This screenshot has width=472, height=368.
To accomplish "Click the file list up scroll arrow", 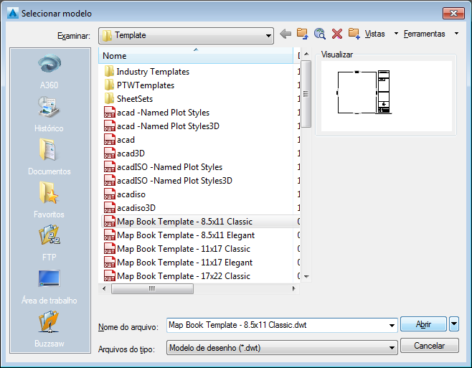I will (306, 55).
